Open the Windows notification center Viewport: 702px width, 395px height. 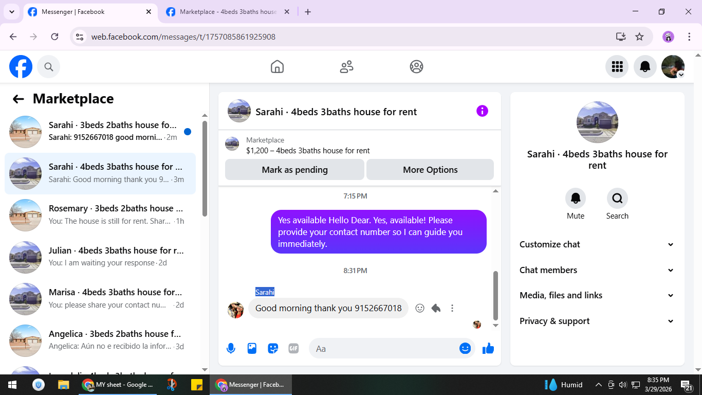(686, 385)
